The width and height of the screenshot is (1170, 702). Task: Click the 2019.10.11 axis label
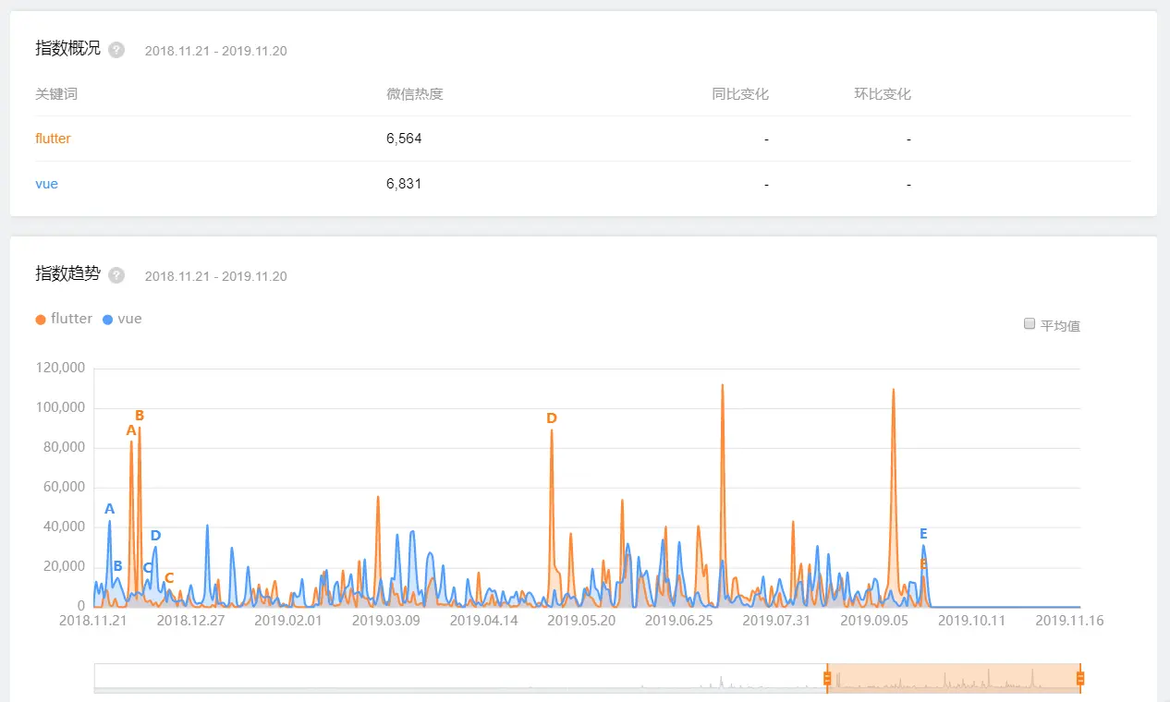pos(971,621)
